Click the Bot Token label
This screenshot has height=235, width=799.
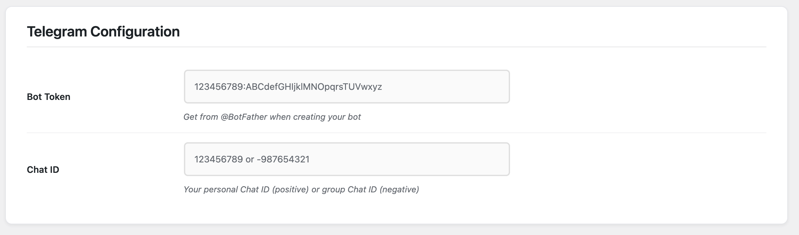click(48, 96)
